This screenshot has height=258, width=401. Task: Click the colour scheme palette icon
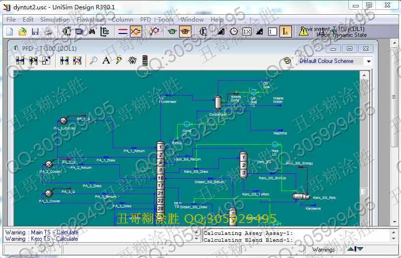click(287, 61)
